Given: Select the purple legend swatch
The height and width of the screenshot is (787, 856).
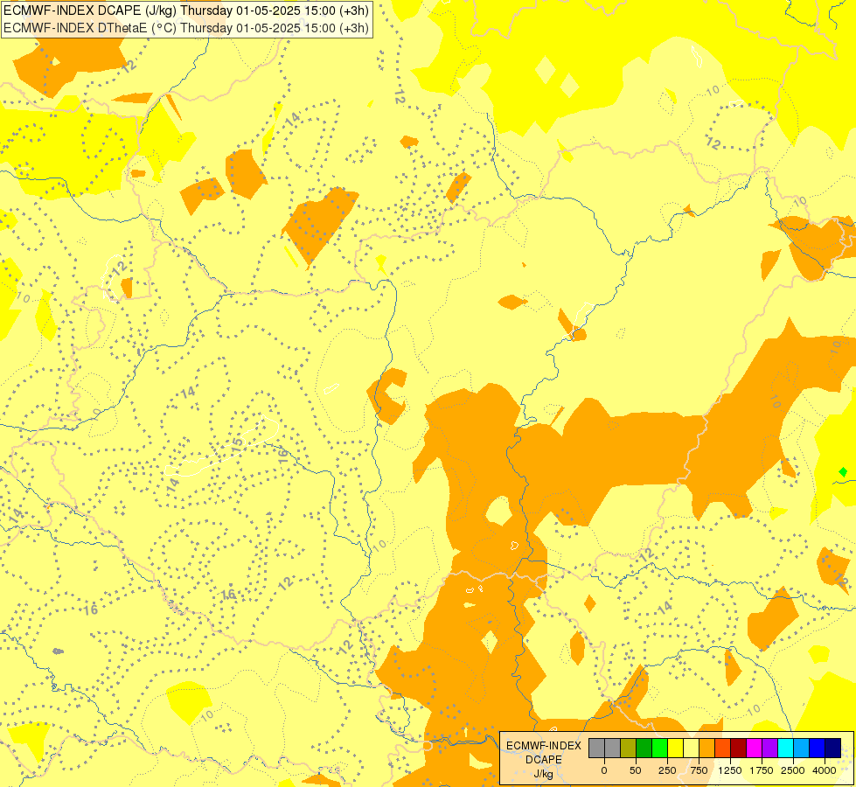Looking at the screenshot, I should coord(769,749).
